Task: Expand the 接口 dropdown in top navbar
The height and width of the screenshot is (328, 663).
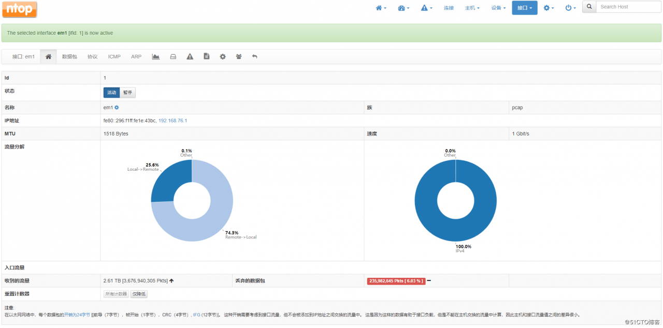Action: tap(525, 8)
